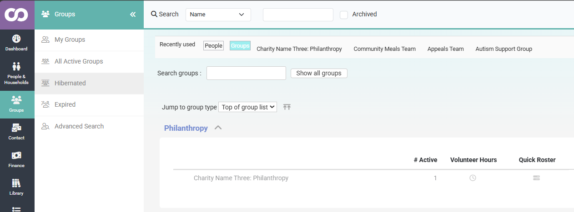Go to People & Households section

click(17, 74)
